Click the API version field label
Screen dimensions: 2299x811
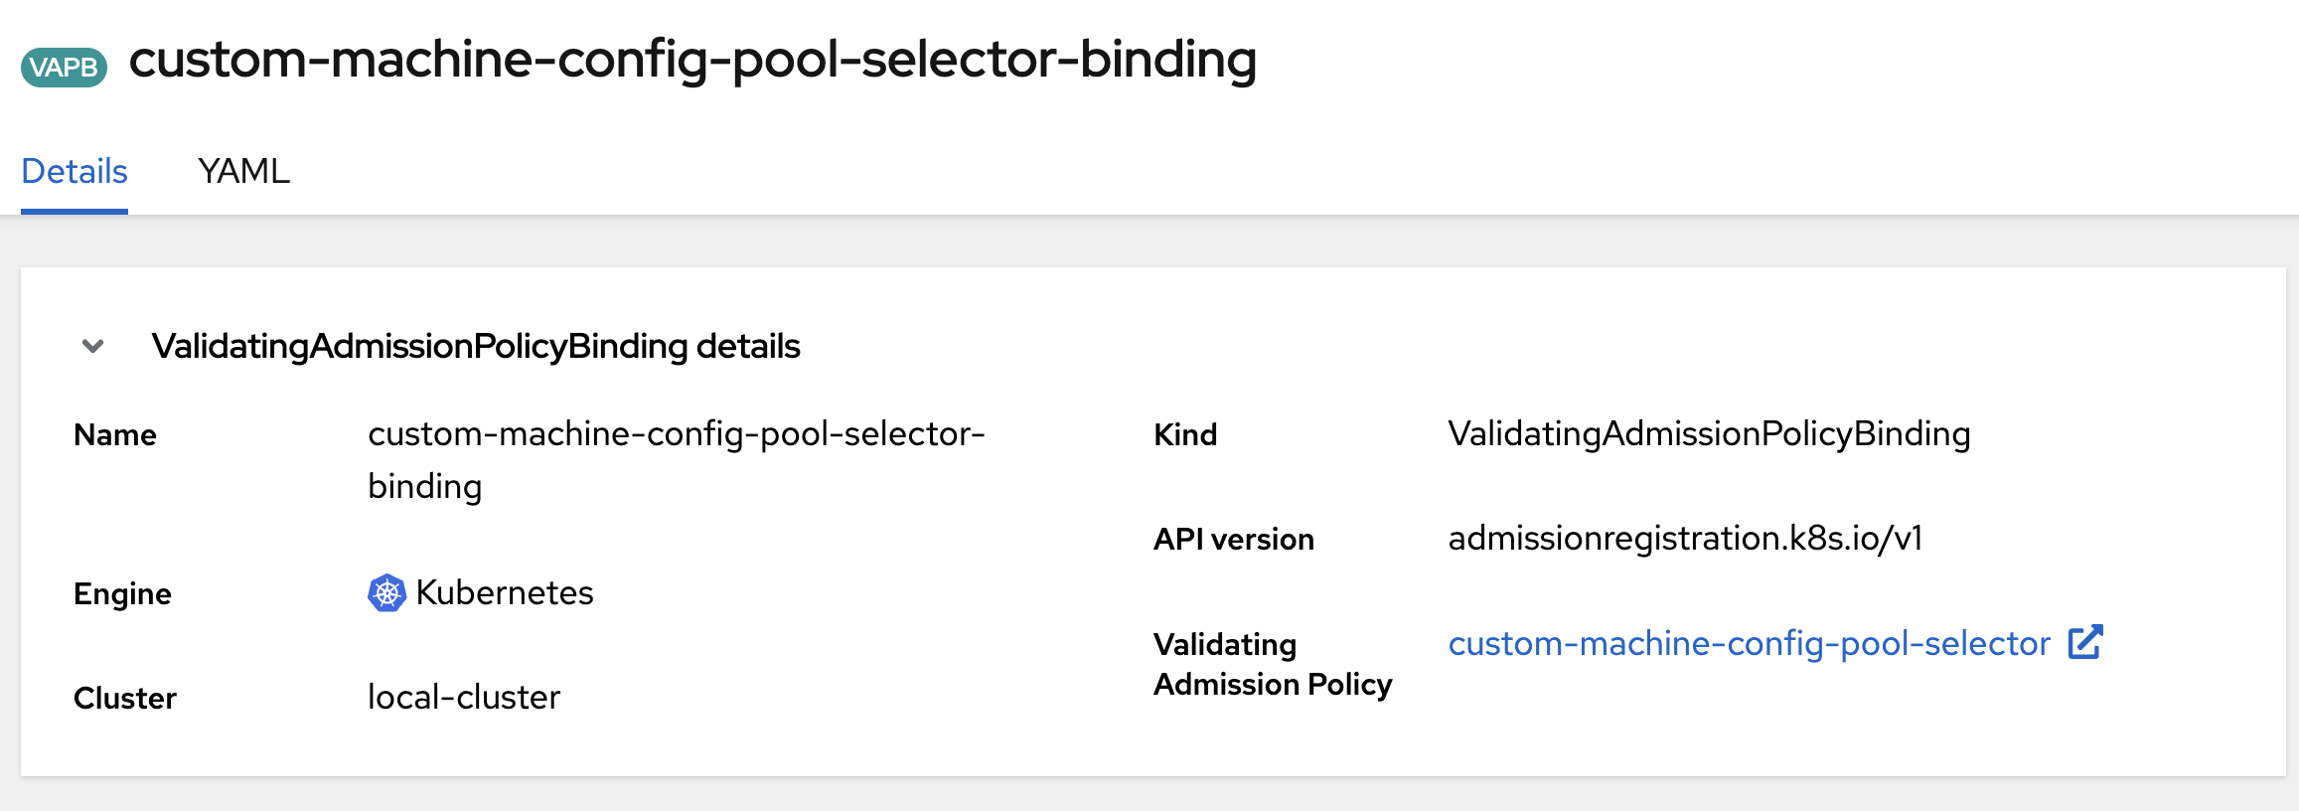[x=1233, y=540]
